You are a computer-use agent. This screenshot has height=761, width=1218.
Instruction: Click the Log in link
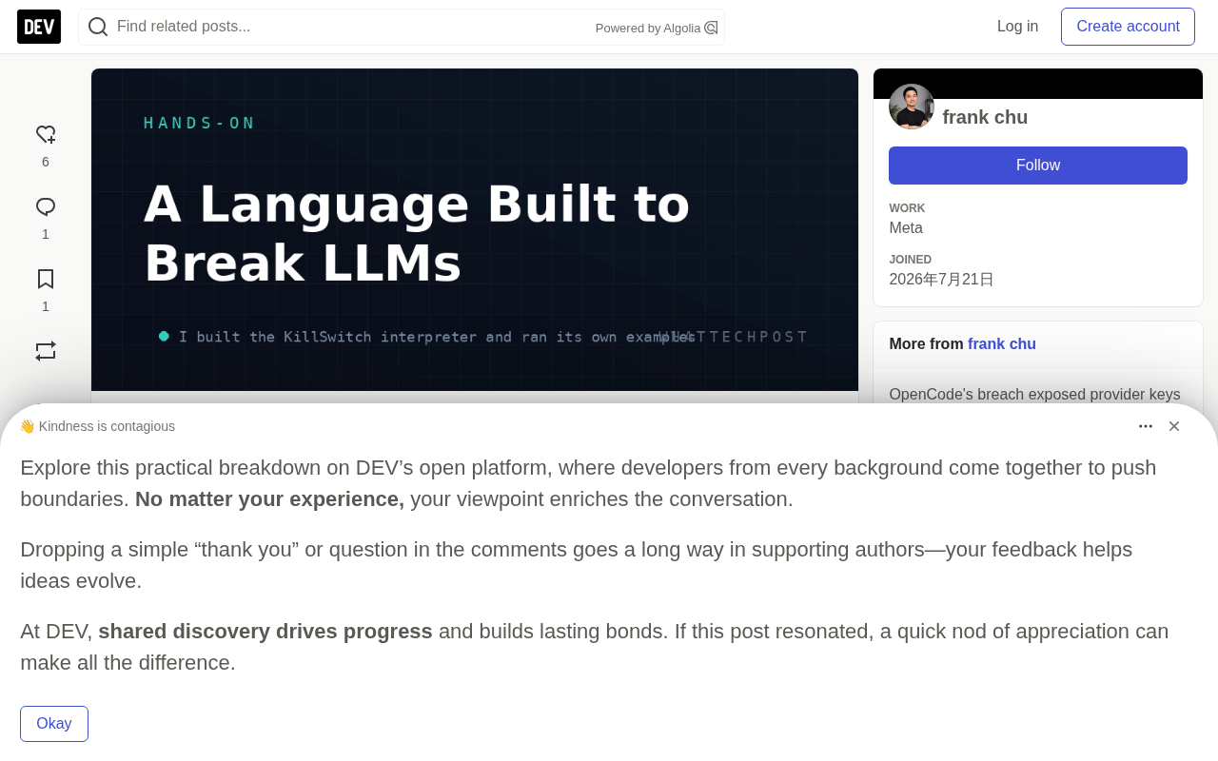(1017, 27)
